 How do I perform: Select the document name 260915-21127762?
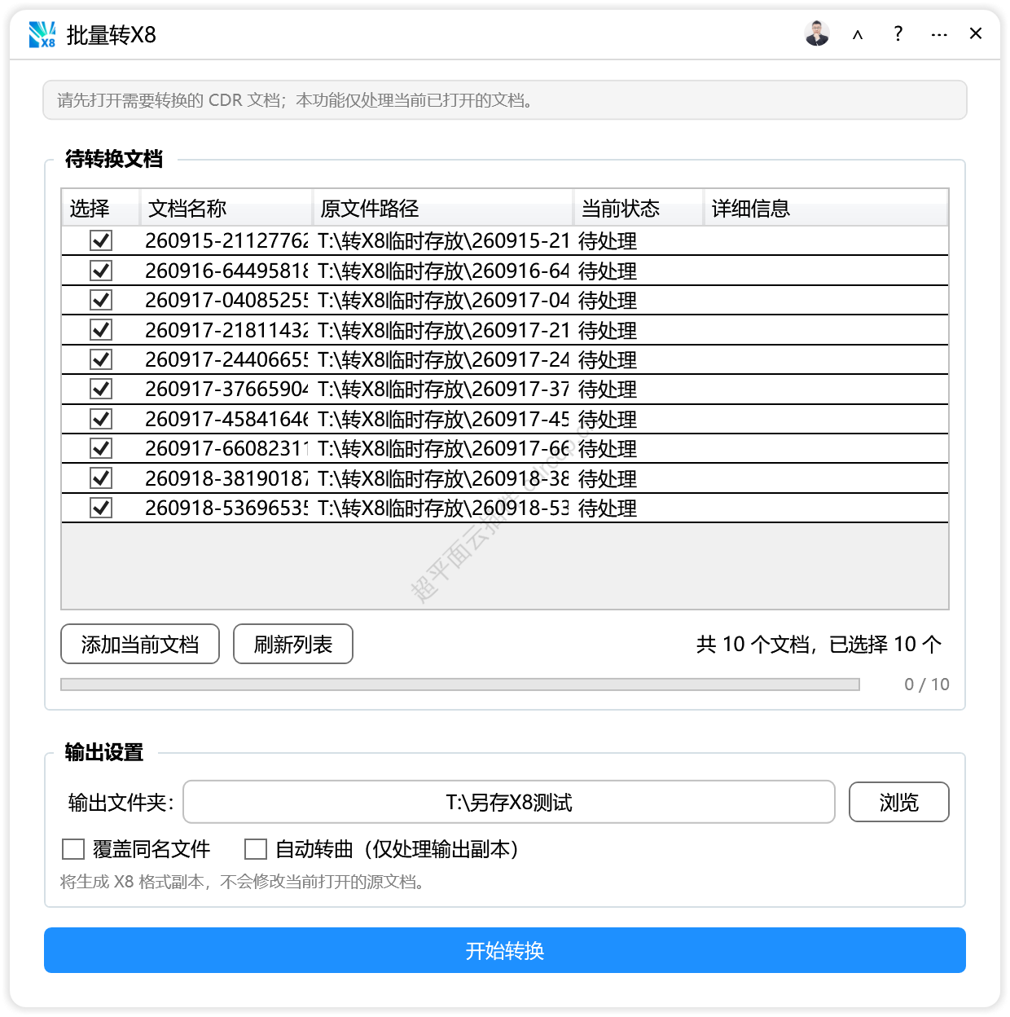(x=226, y=240)
